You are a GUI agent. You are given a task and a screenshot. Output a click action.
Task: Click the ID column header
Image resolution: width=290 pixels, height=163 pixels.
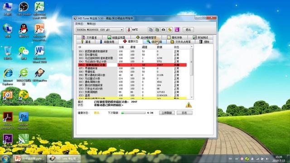point(80,47)
